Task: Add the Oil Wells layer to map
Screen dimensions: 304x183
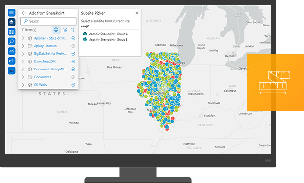Action: tap(73, 85)
